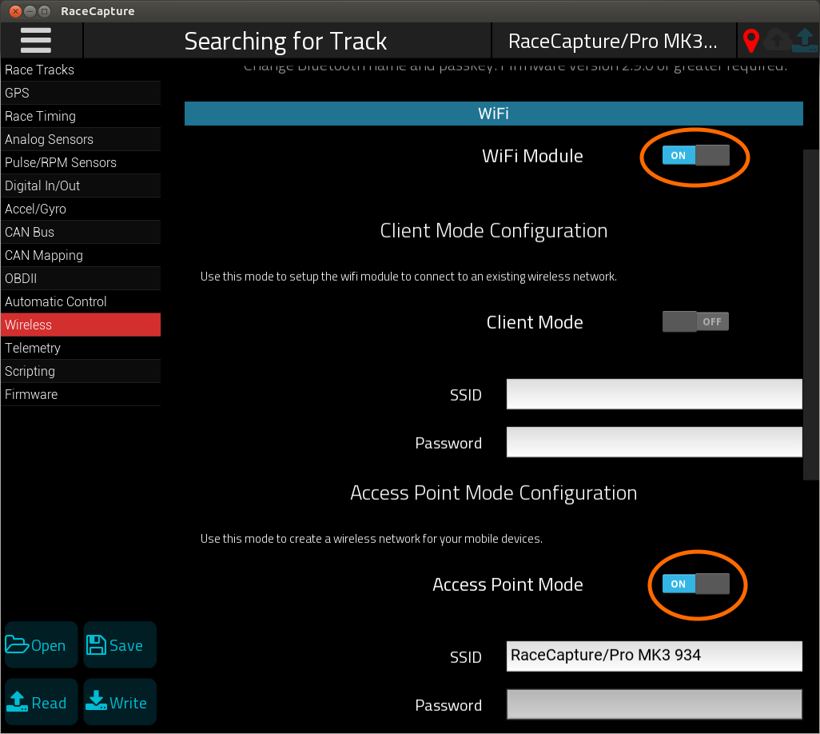
Task: Click the vertical scrollbar on the right
Action: click(810, 314)
